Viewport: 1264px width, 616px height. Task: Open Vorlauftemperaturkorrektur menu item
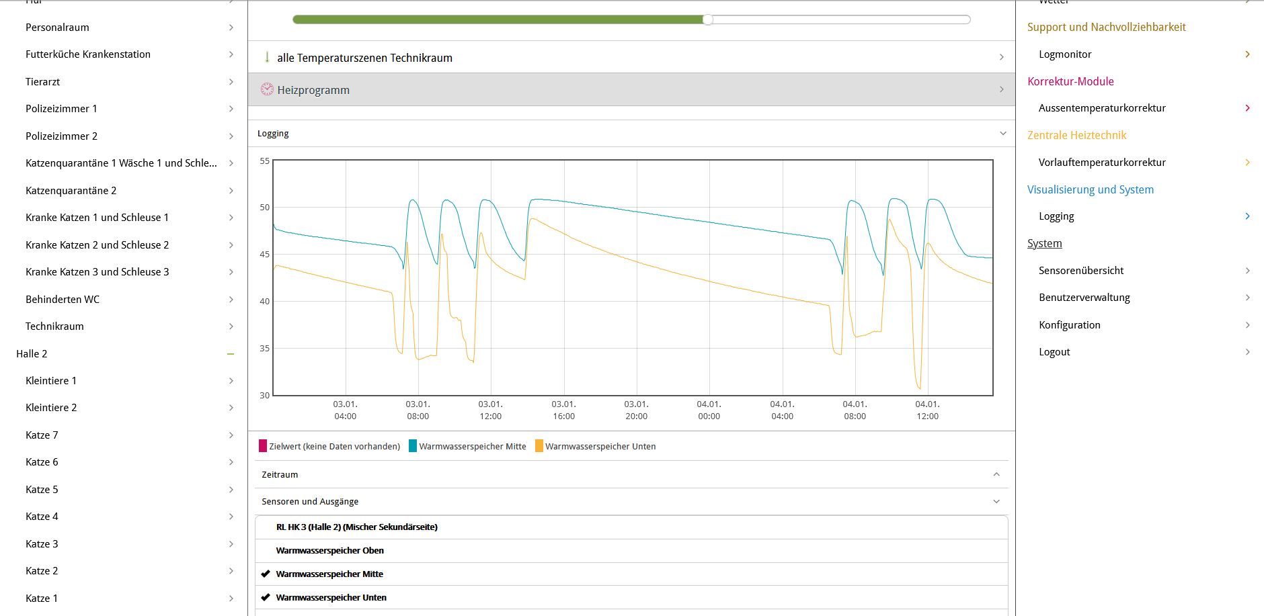1102,162
